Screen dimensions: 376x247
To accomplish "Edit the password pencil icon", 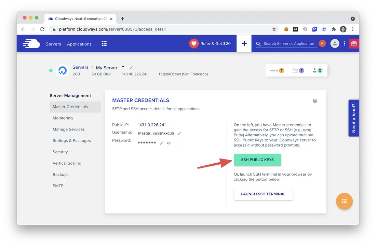I will pyautogui.click(x=162, y=143).
